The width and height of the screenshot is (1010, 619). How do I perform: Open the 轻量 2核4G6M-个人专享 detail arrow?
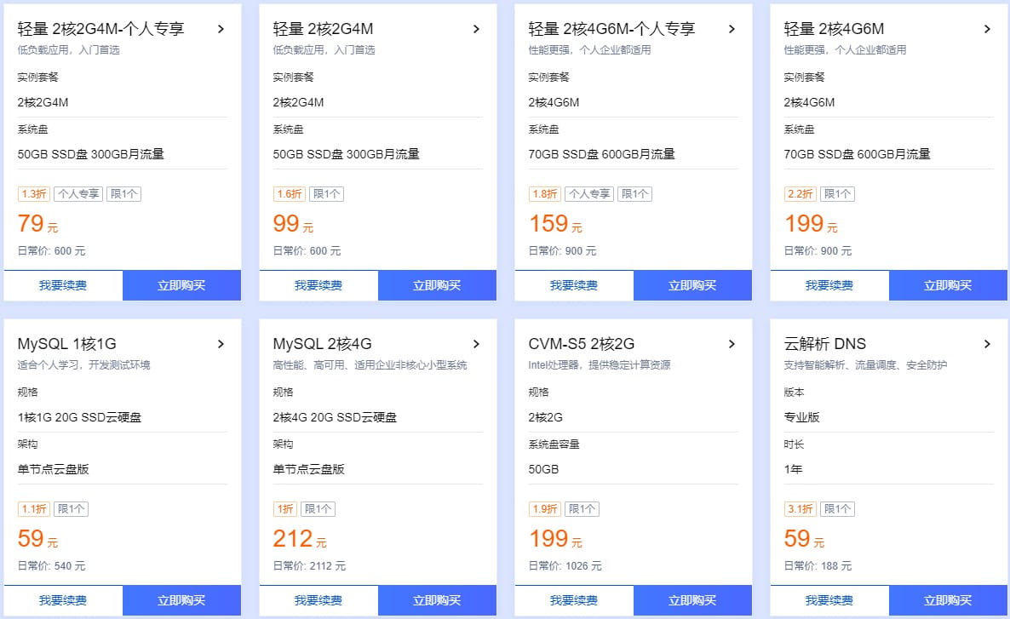click(732, 28)
